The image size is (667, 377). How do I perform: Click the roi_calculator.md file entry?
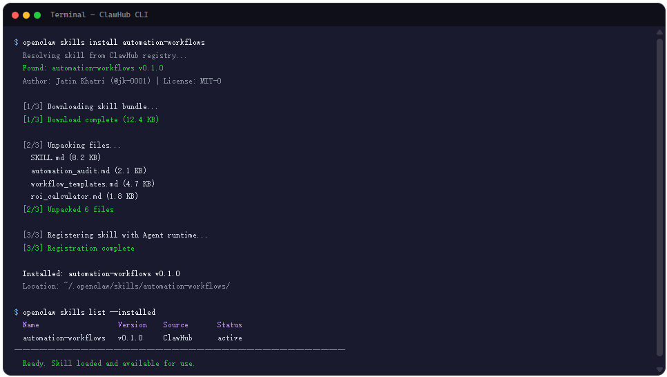[x=84, y=197]
